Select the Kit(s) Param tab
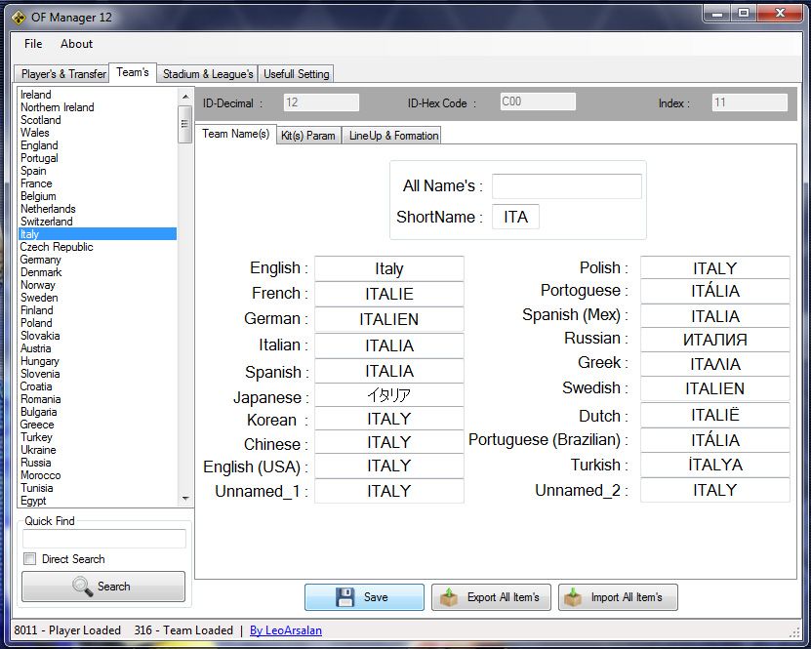811x649 pixels. click(x=307, y=136)
